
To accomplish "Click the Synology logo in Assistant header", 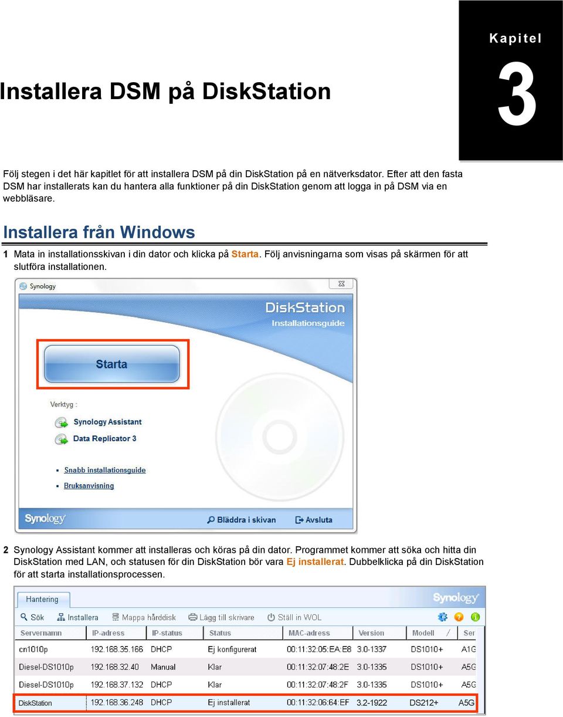I will 456,598.
